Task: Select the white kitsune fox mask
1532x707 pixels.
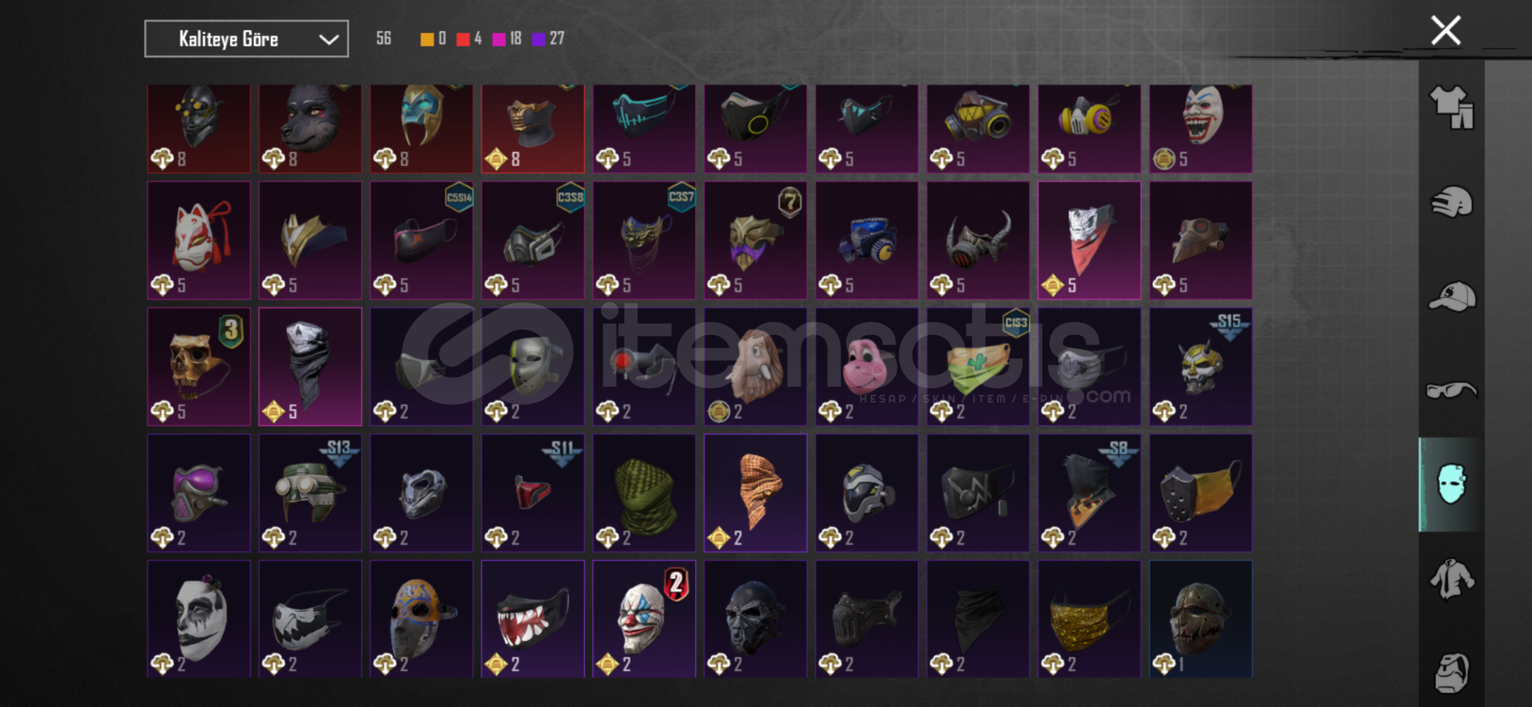Action: (x=199, y=240)
